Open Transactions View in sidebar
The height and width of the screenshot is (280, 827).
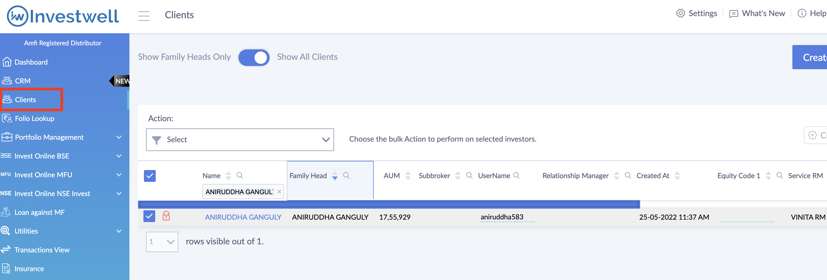click(42, 250)
